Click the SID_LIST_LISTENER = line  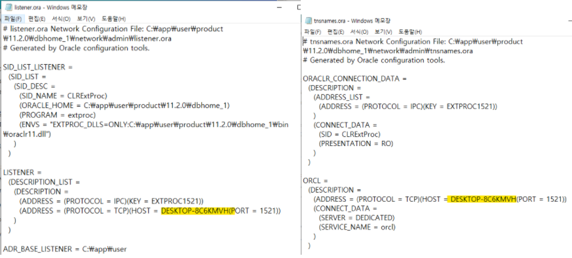coord(38,67)
